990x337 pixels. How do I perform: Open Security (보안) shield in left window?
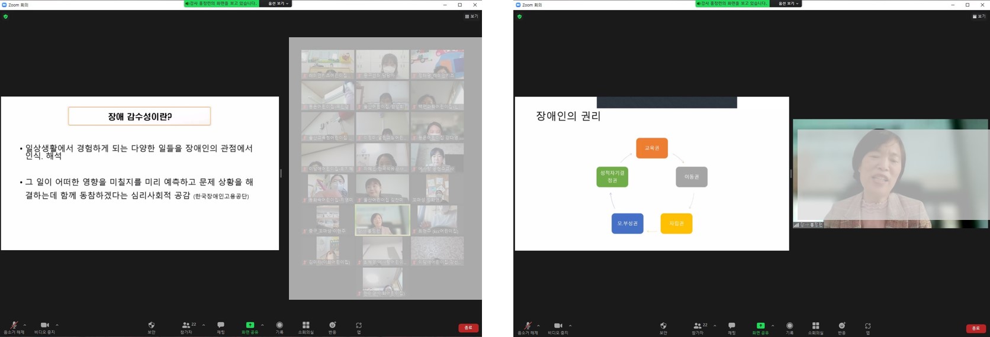click(152, 326)
